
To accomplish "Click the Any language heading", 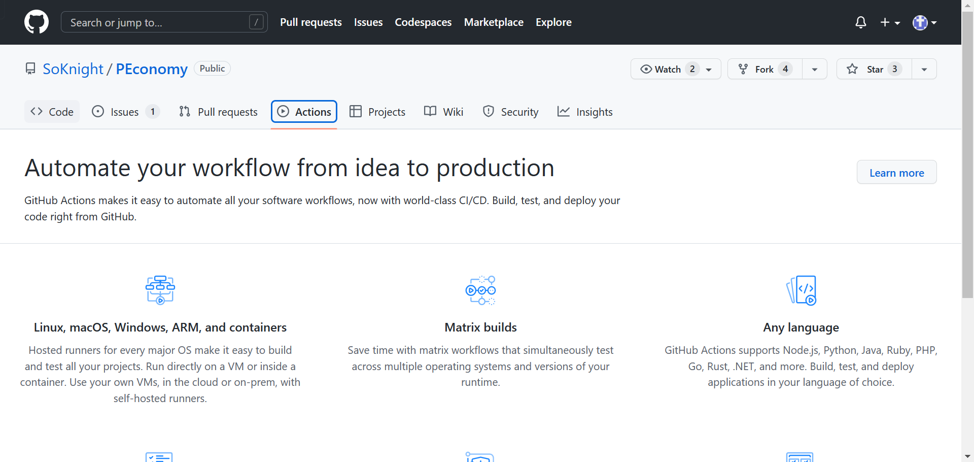I will click(x=801, y=327).
